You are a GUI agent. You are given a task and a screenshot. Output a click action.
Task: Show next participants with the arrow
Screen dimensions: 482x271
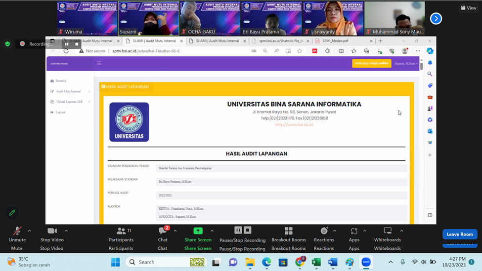[436, 18]
